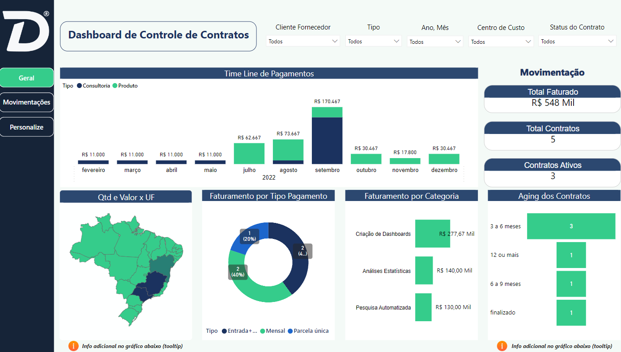Switch to the Geral page
Image resolution: width=621 pixels, height=352 pixels.
[x=27, y=78]
